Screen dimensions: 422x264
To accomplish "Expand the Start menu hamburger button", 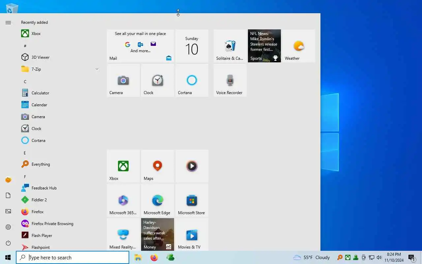I will pos(8,22).
